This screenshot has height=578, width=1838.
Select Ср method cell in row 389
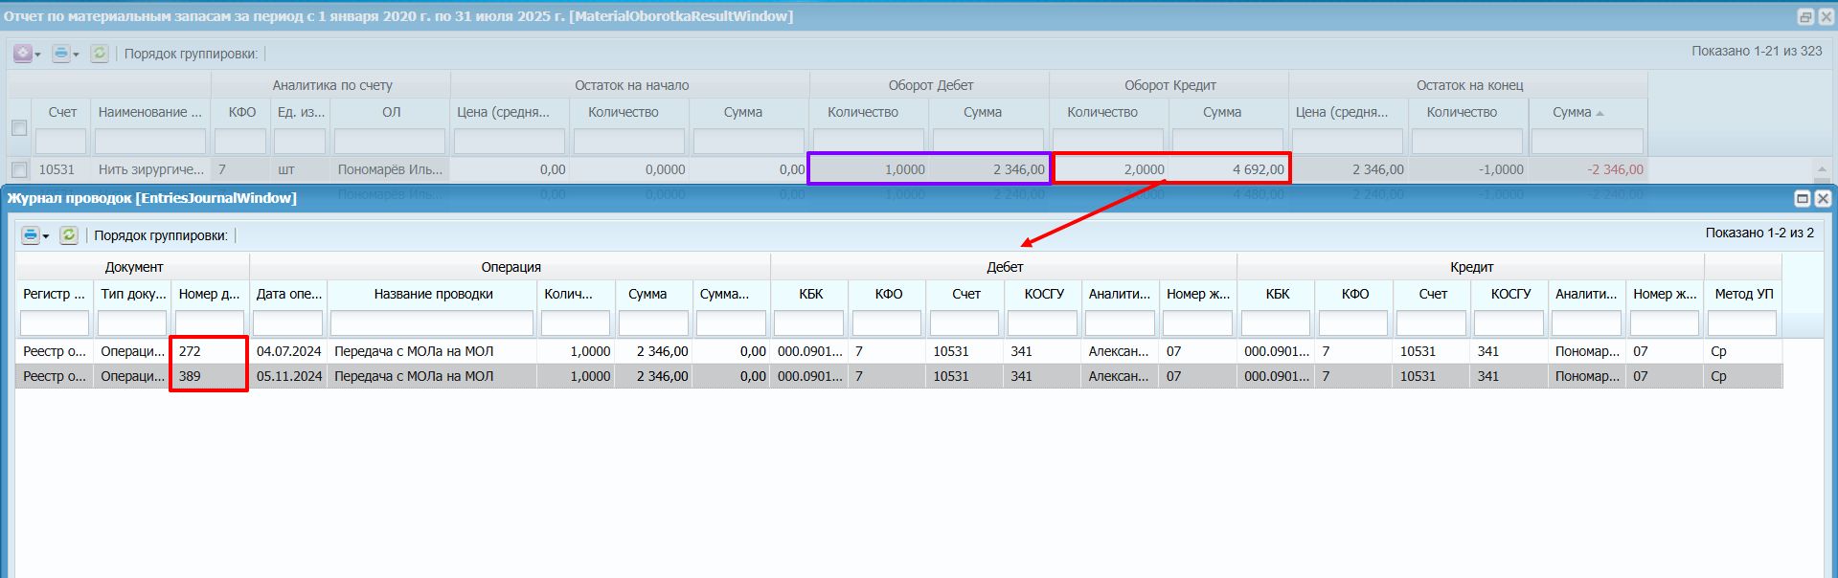1743,376
